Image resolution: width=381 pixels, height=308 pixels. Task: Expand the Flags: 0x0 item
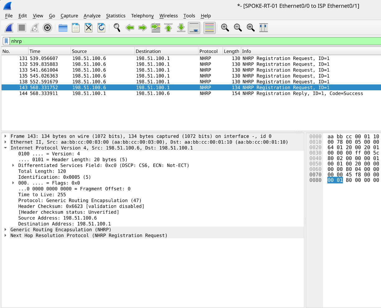point(13,183)
